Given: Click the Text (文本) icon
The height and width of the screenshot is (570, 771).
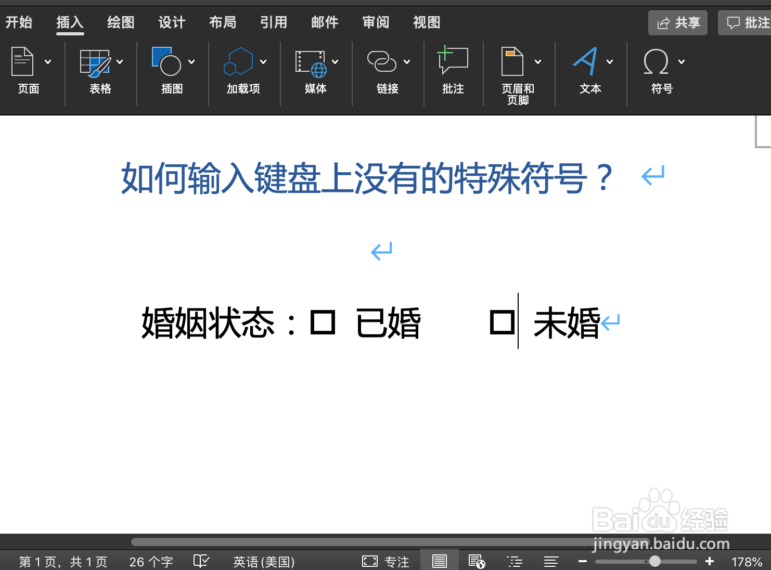Looking at the screenshot, I should [586, 61].
